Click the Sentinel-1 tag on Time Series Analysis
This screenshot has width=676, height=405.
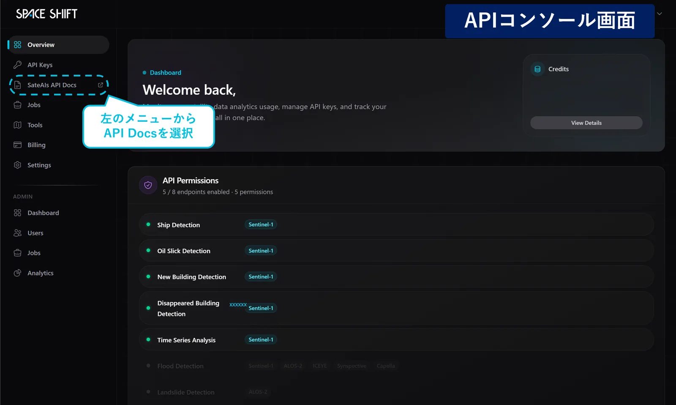coord(261,339)
